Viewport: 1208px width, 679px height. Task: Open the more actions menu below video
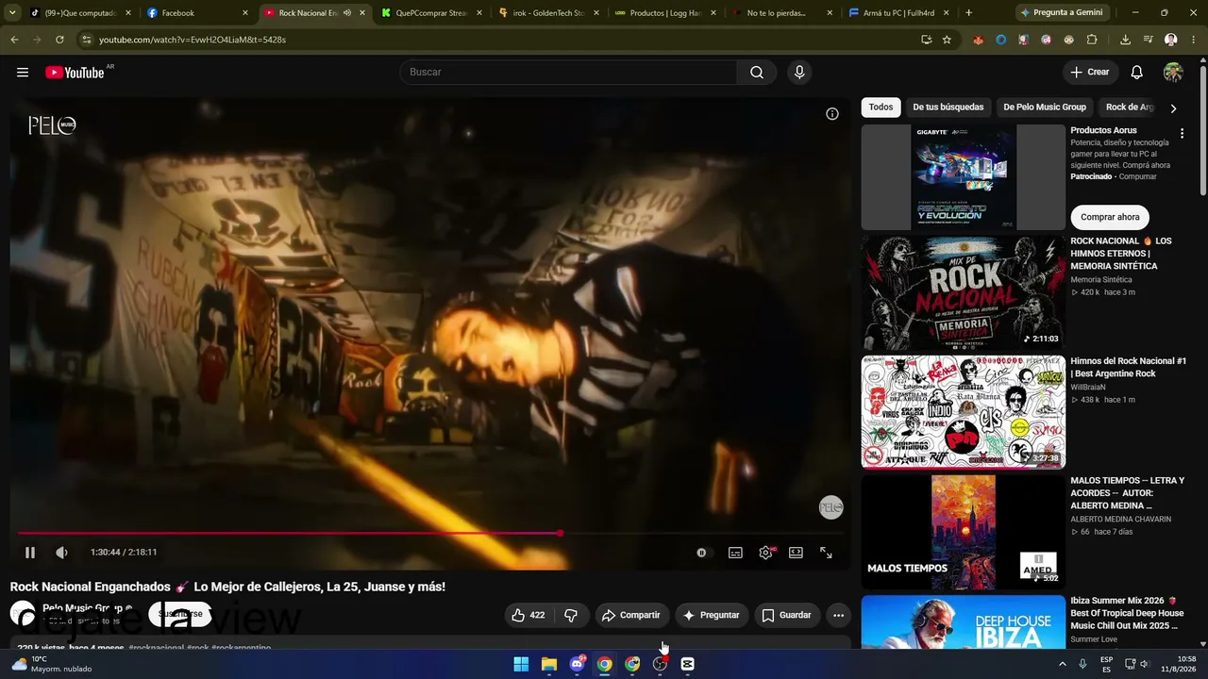click(838, 615)
